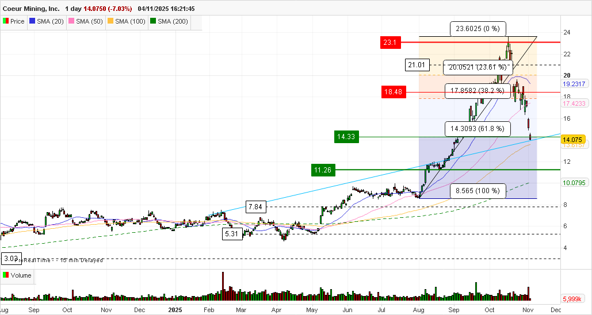
Task: Click the orange SMA (100) color swatch
Action: [110, 21]
